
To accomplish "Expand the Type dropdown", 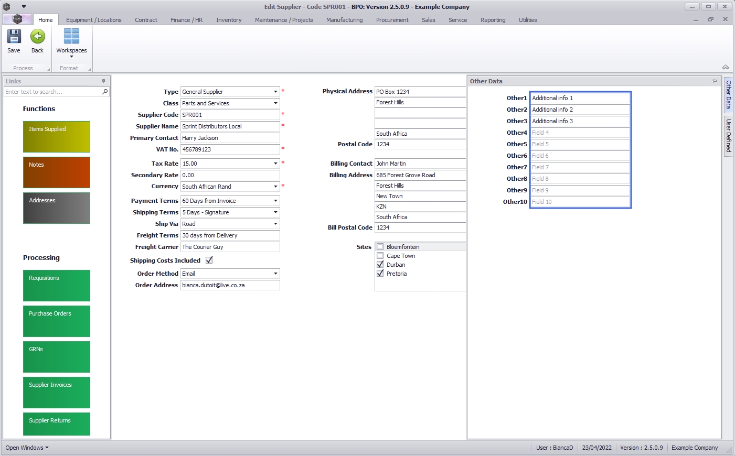I will click(x=275, y=92).
